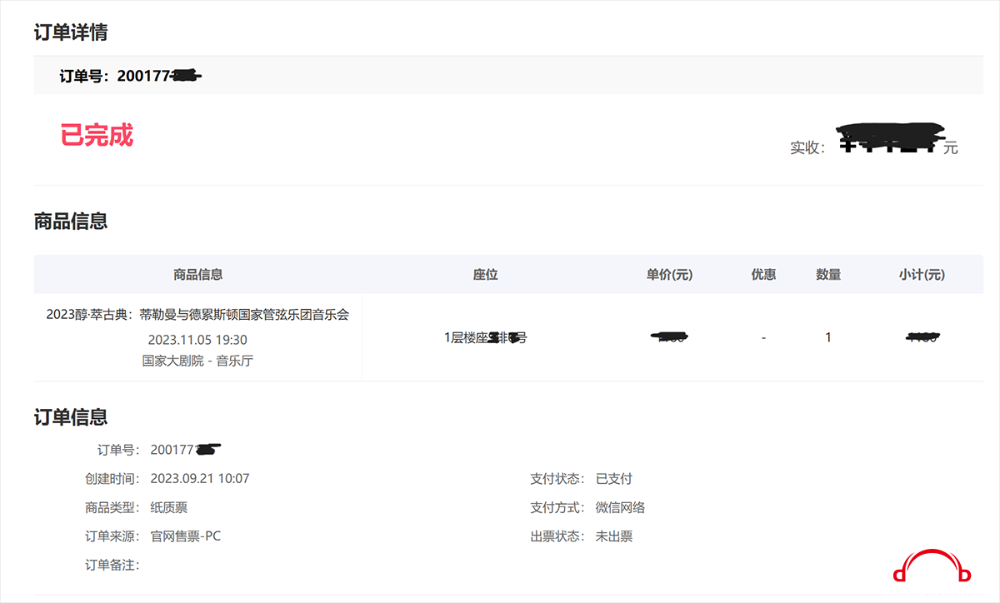Viewport: 1000px width, 603px height.
Task: Click the 优惠 column header
Action: 763,274
